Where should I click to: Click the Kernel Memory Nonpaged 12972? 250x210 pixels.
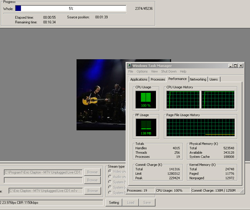click(x=230, y=178)
